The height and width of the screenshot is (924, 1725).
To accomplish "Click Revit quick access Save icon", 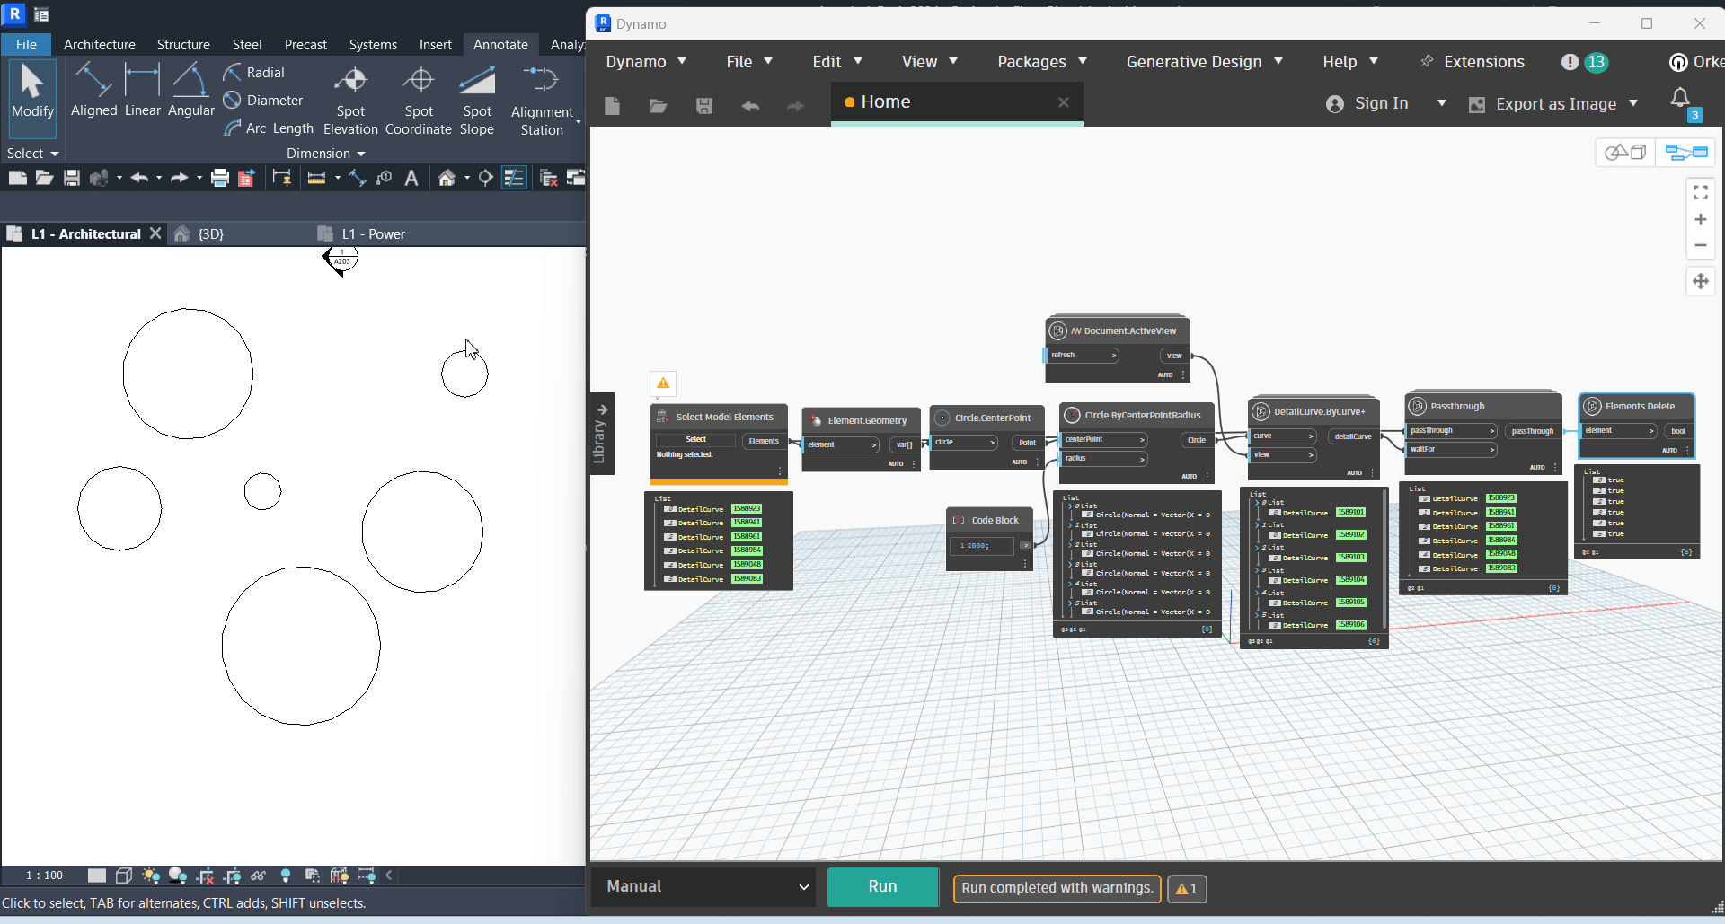I will 72,178.
